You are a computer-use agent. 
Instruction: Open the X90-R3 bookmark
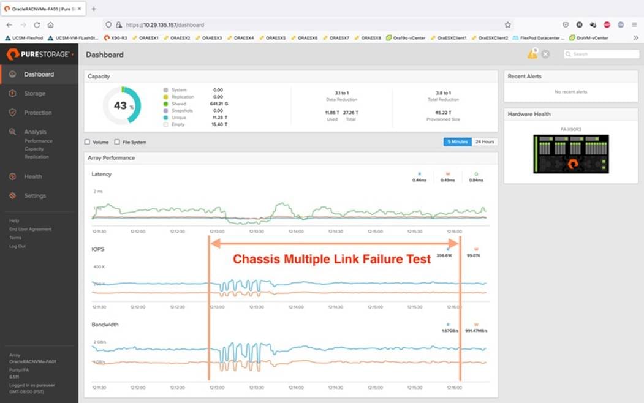(x=115, y=38)
